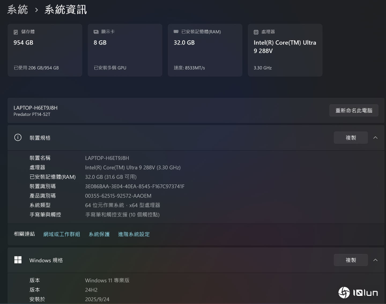Copy device specs with 複製 button
The width and height of the screenshot is (386, 304).
[x=350, y=138]
